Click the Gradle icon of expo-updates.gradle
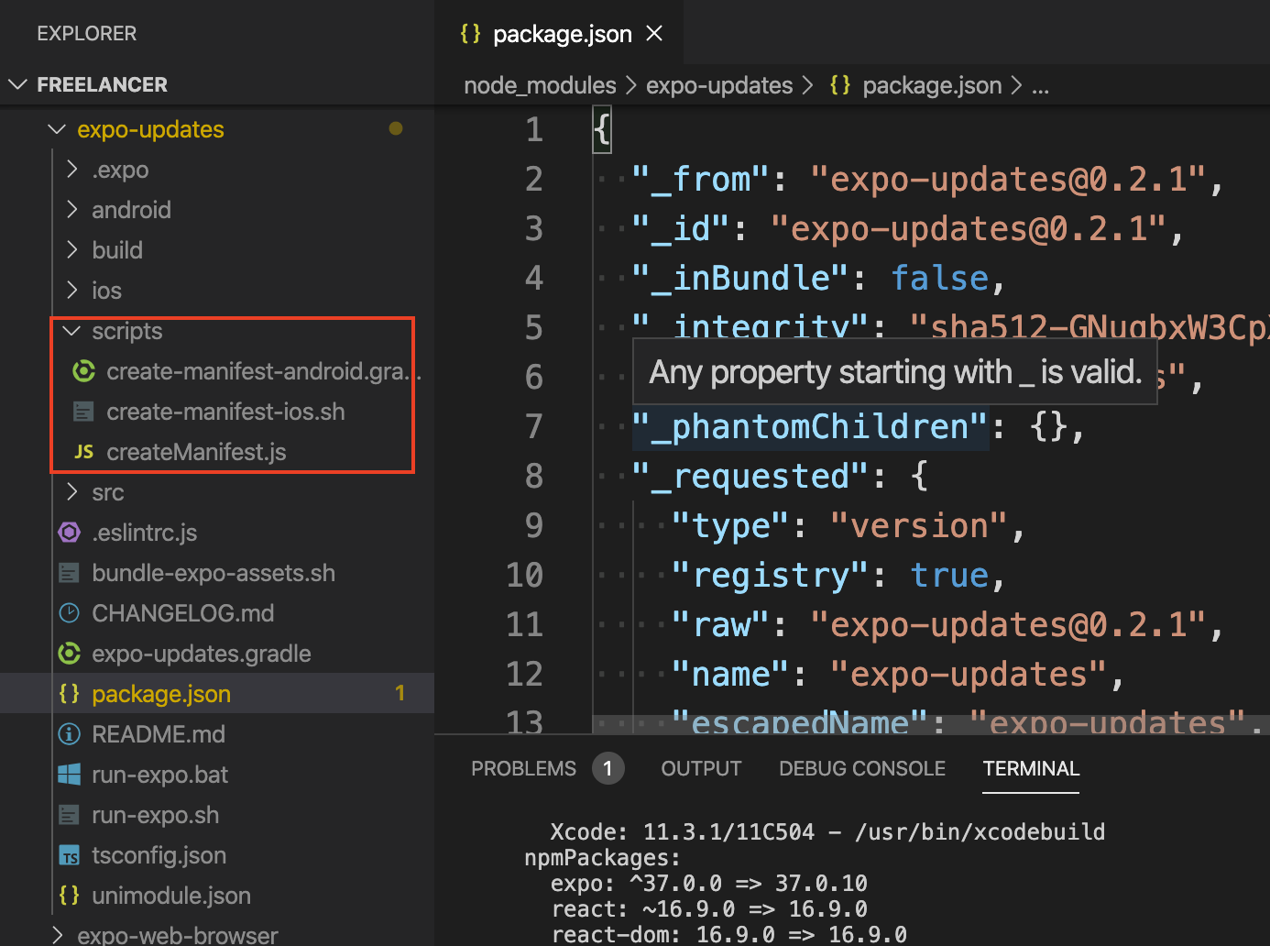Image resolution: width=1270 pixels, height=946 pixels. (x=69, y=654)
